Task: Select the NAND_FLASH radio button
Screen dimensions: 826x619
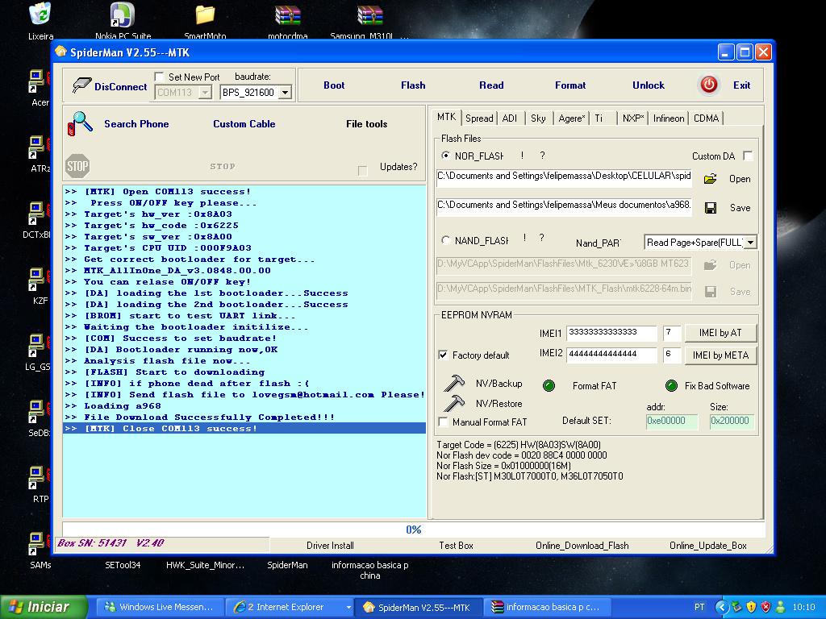Action: coord(445,240)
